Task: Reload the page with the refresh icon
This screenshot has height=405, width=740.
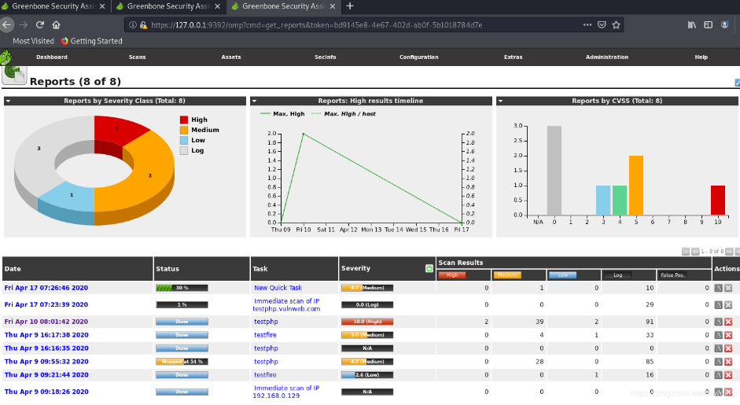Action: pyautogui.click(x=40, y=25)
